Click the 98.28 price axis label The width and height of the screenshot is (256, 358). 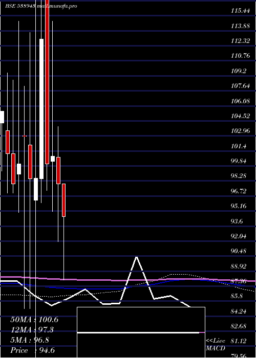click(239, 176)
